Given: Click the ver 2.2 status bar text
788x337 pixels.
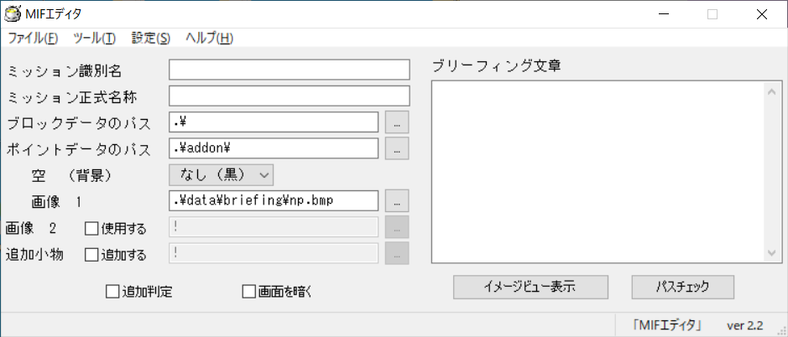Looking at the screenshot, I should pyautogui.click(x=744, y=325).
